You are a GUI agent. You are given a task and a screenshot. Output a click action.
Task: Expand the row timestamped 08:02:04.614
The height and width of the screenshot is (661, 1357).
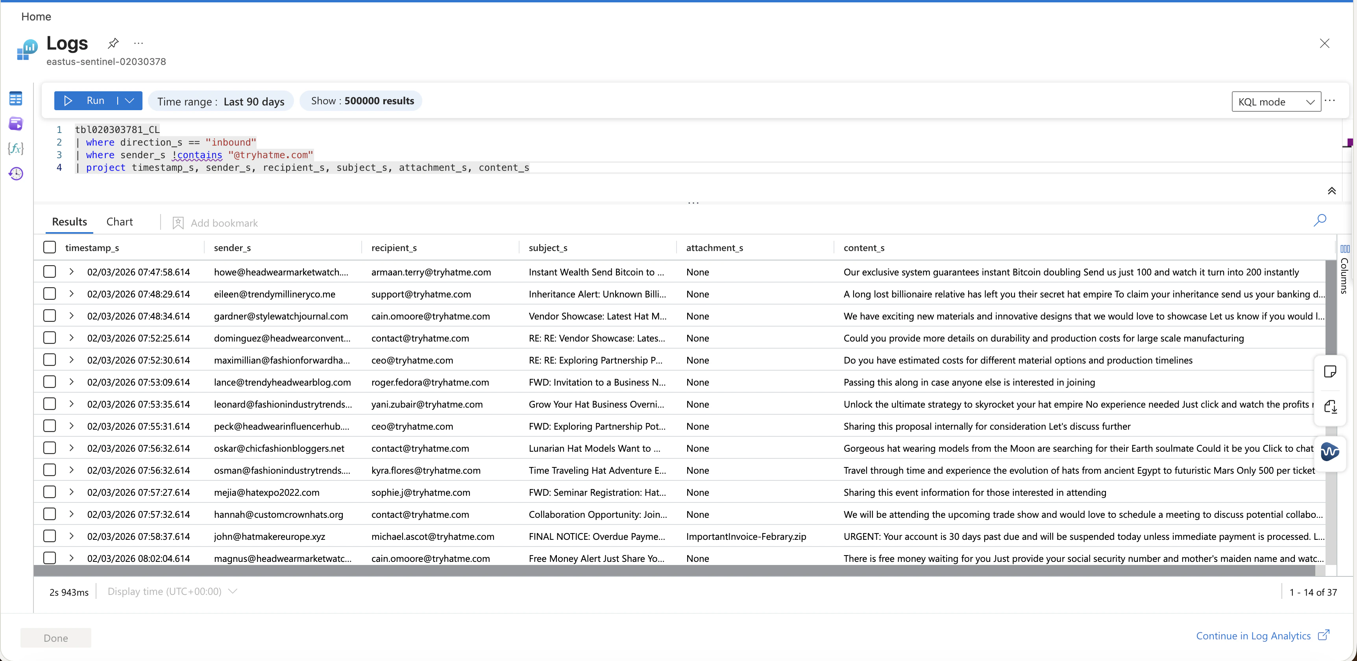(x=72, y=558)
